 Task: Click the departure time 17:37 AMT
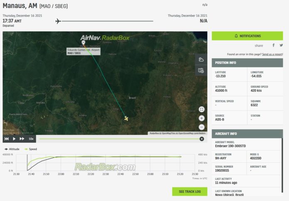[12, 21]
